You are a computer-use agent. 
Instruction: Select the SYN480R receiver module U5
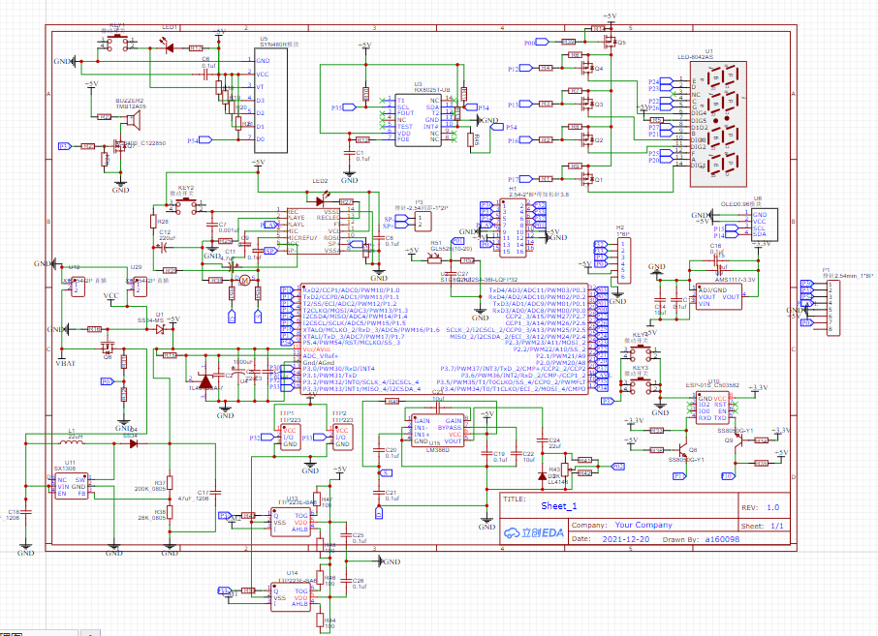tap(271, 100)
